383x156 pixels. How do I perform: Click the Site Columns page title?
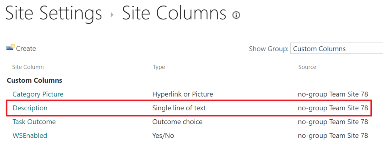pyautogui.click(x=174, y=13)
